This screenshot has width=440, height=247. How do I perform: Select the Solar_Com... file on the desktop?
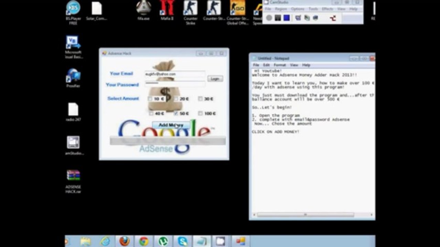(x=96, y=11)
